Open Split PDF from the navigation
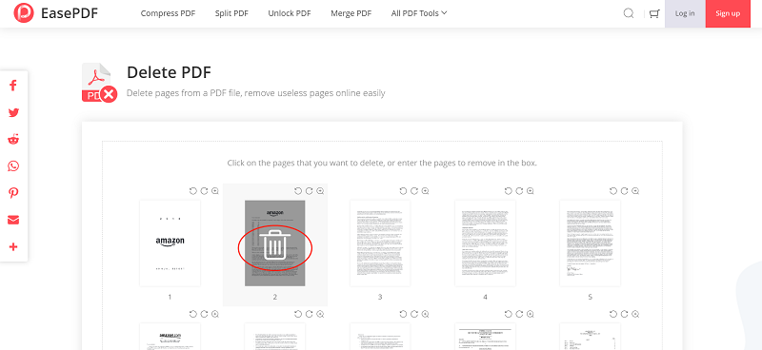 (x=231, y=13)
